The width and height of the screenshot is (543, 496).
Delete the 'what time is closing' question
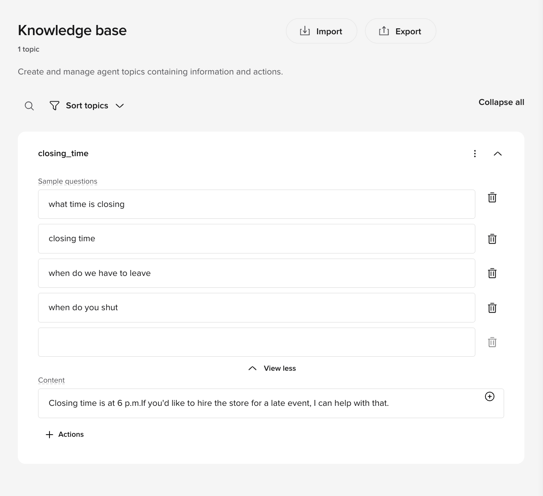pyautogui.click(x=492, y=198)
